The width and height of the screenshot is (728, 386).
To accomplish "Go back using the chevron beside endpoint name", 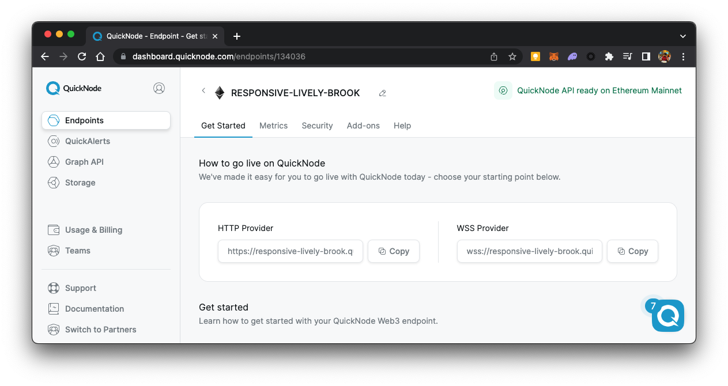I will pos(203,90).
